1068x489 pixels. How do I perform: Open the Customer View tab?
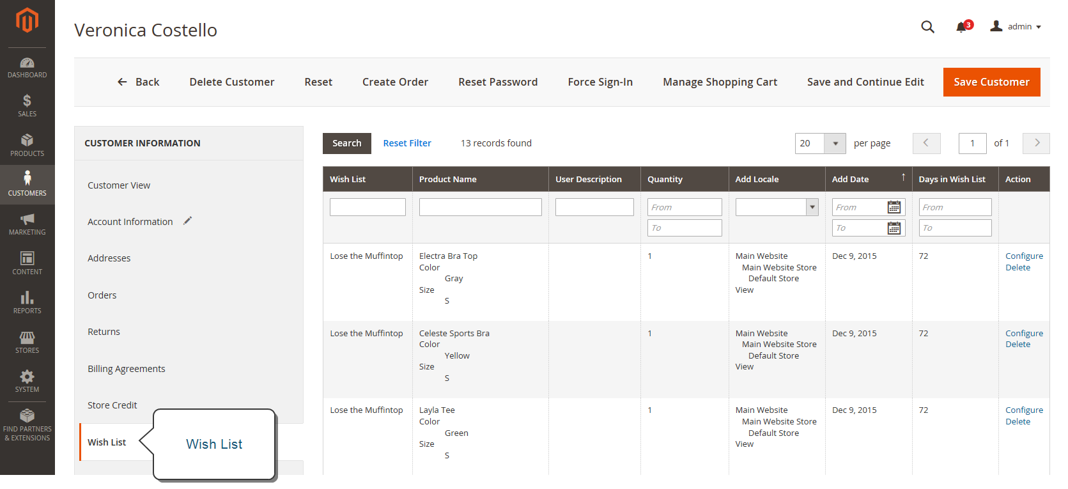119,185
